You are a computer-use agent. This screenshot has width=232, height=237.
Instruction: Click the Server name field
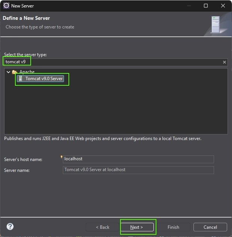pyautogui.click(x=138, y=170)
